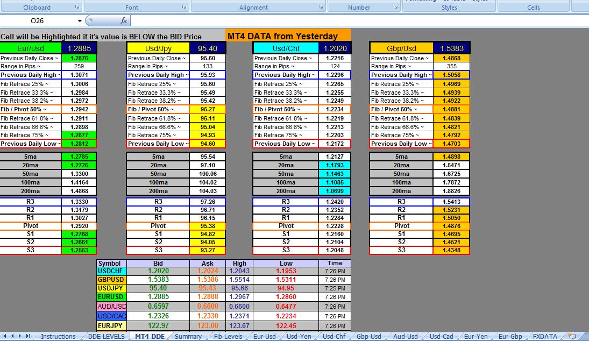Open the Clipboard dialog box launcher
The image size is (589, 341).
click(x=77, y=6)
